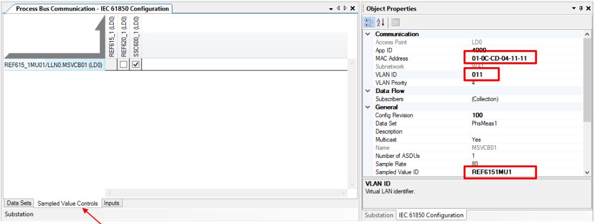Collapse the General category
This screenshot has height=224, width=594.
(367, 107)
